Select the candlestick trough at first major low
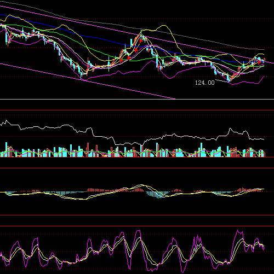 tap(81, 75)
